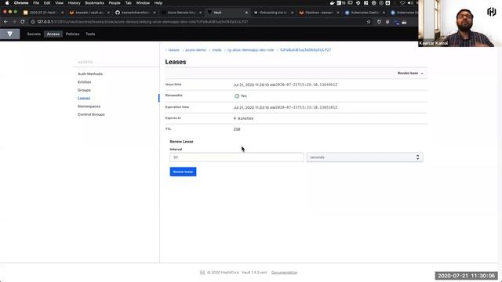The height and width of the screenshot is (282, 502).
Task: Focus the Interval input field
Action: click(x=237, y=157)
